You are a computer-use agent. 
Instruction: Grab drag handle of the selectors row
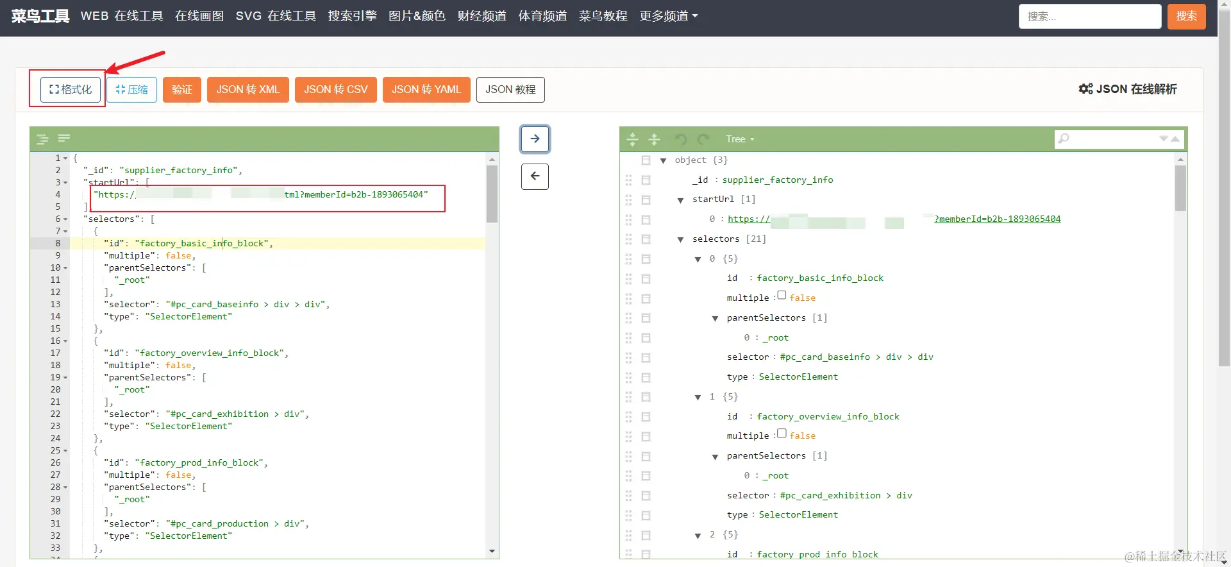point(628,239)
